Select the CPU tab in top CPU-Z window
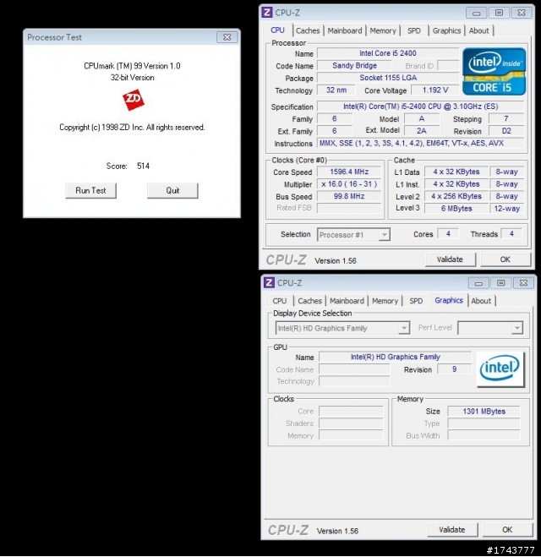Screen dimensions: 541x557 pos(278,30)
